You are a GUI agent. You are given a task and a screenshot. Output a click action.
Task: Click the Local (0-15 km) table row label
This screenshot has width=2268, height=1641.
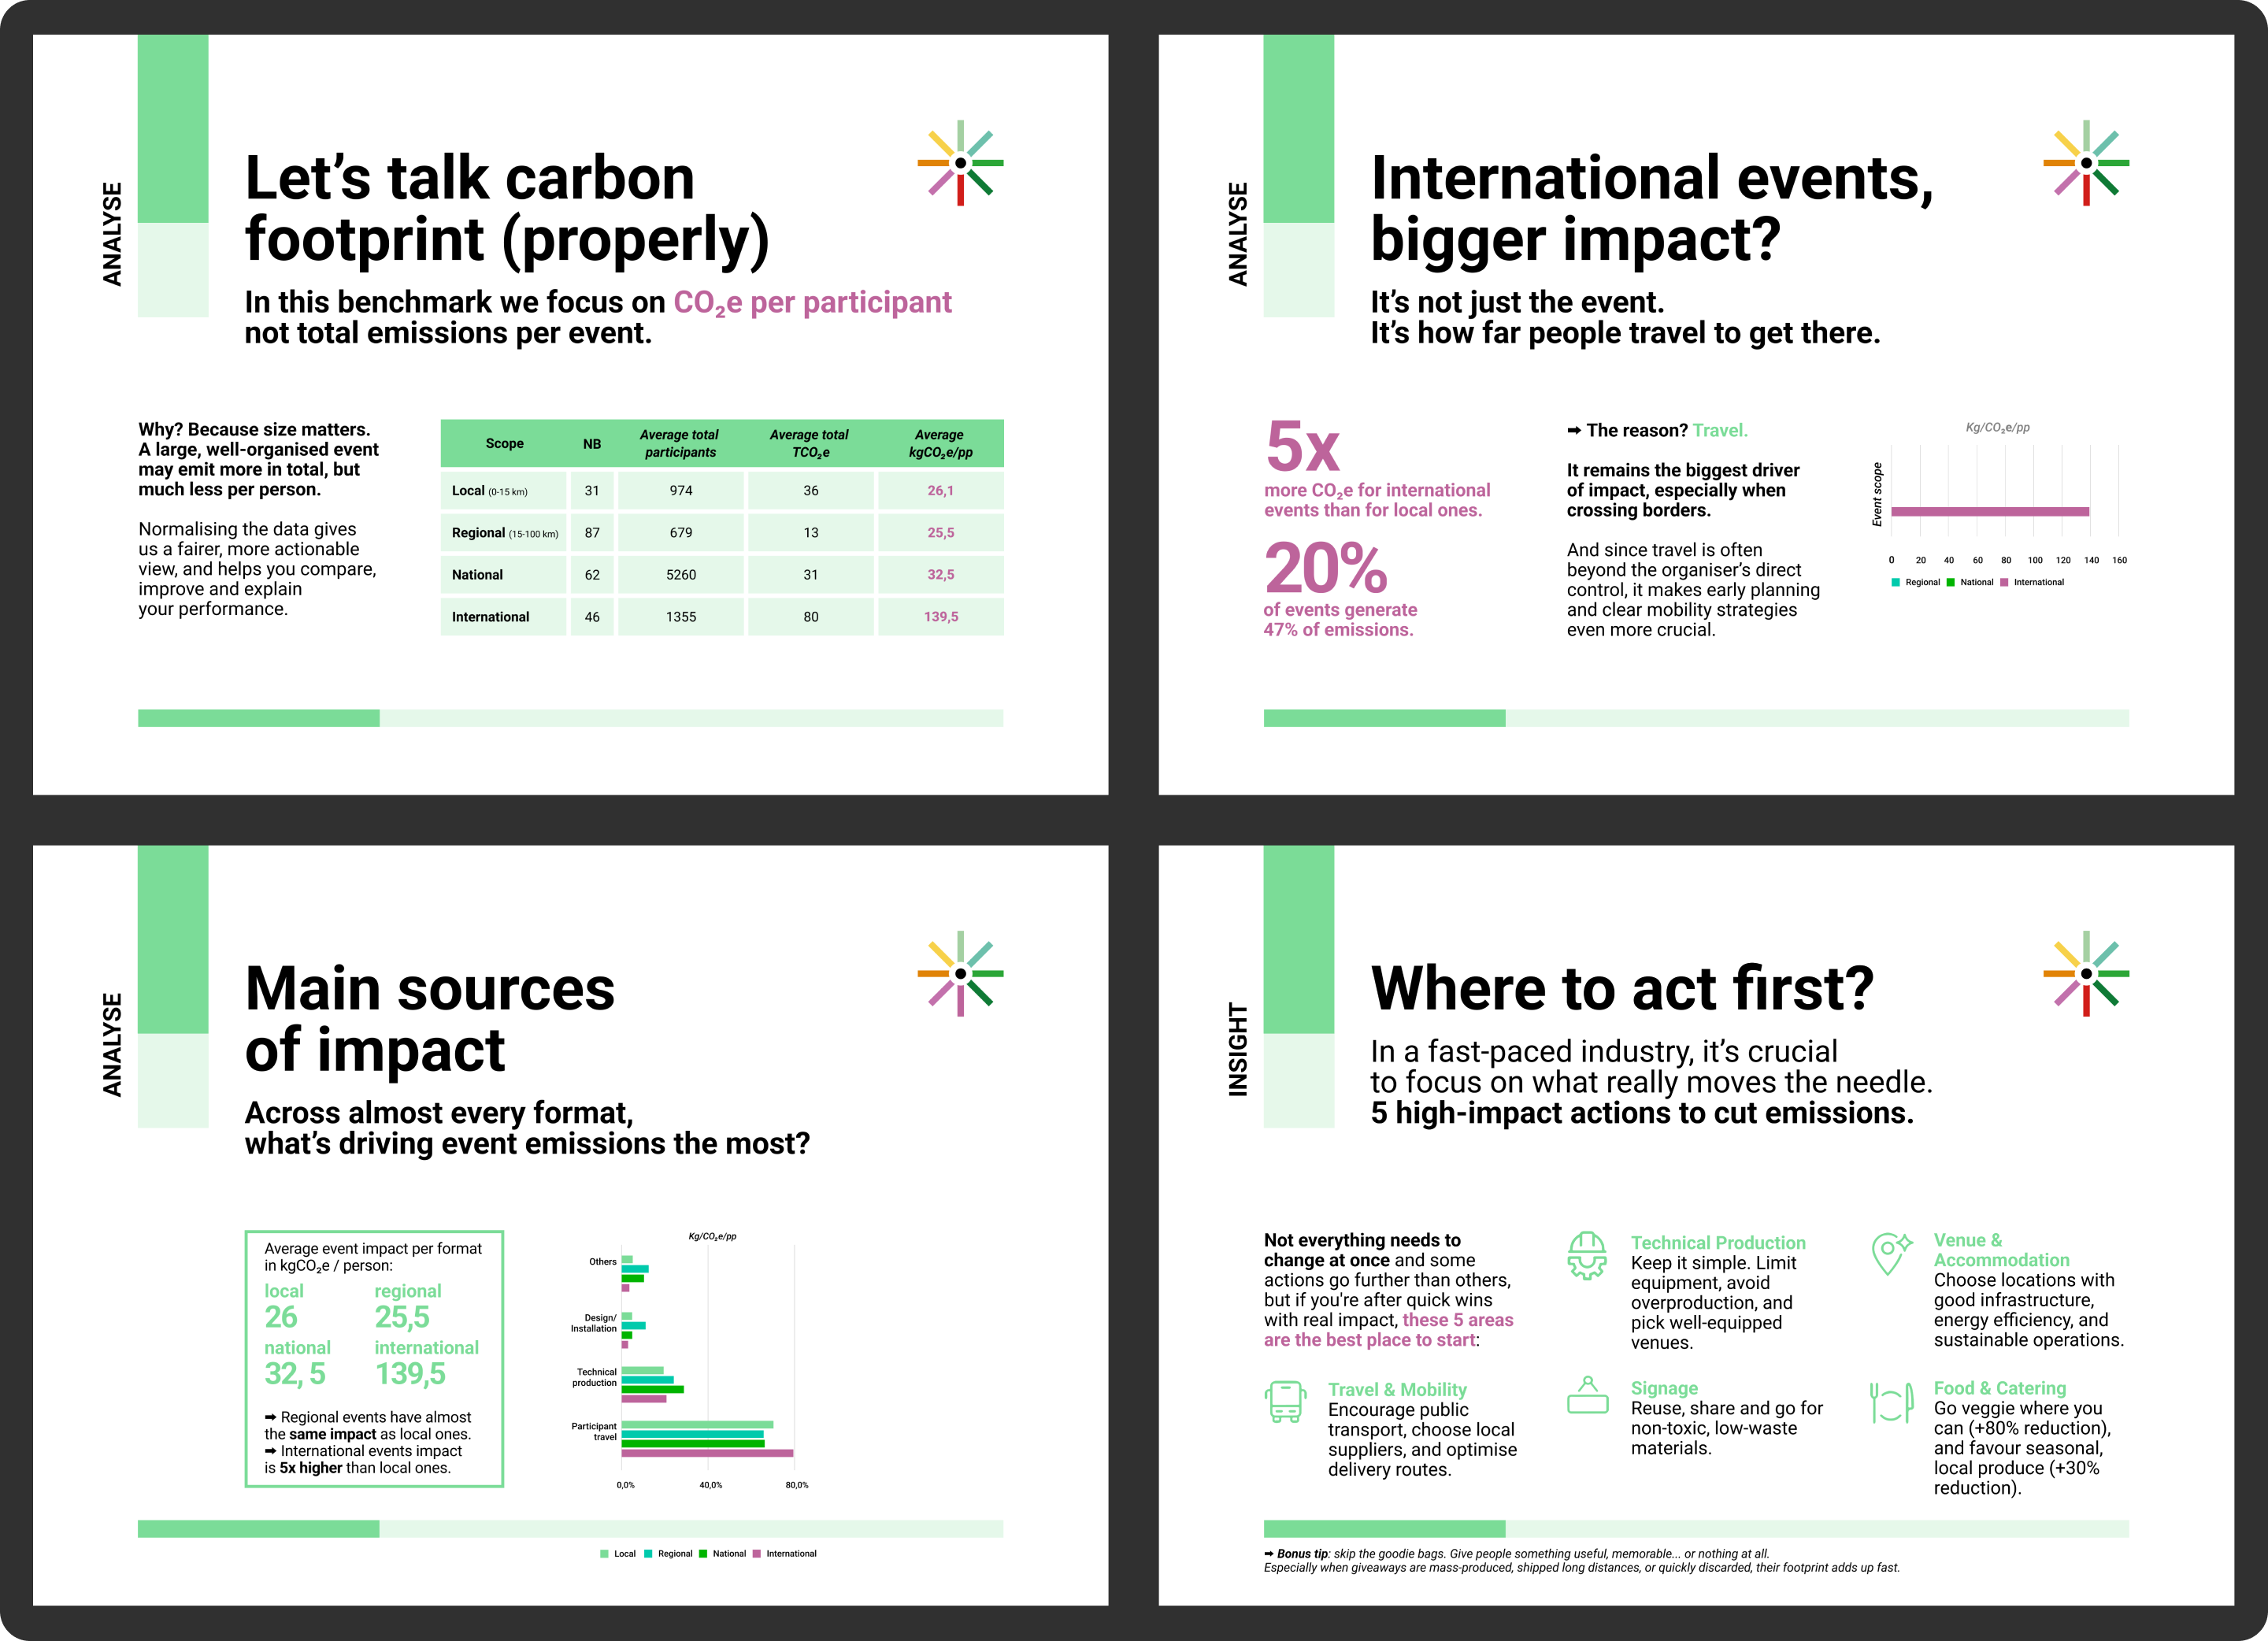tap(489, 491)
